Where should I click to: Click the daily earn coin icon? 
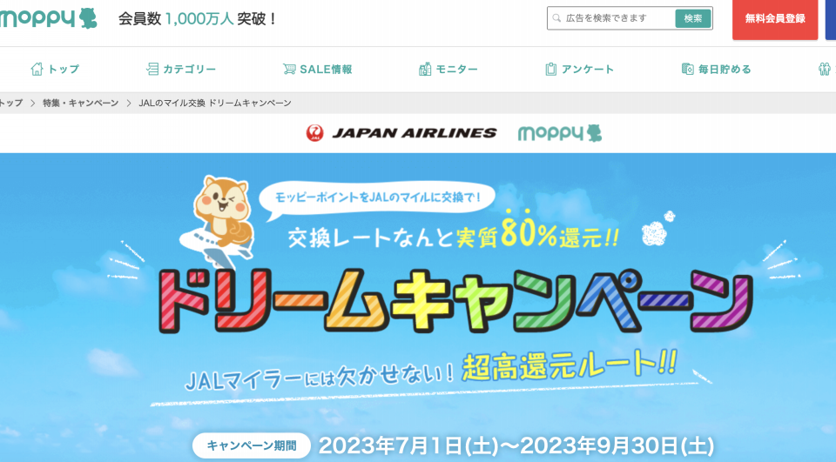(x=688, y=69)
